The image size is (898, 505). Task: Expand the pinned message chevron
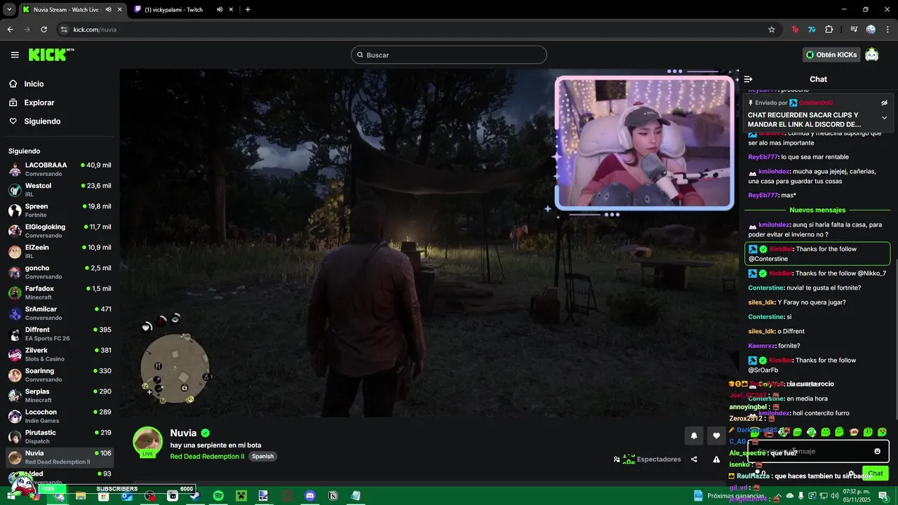click(x=884, y=118)
